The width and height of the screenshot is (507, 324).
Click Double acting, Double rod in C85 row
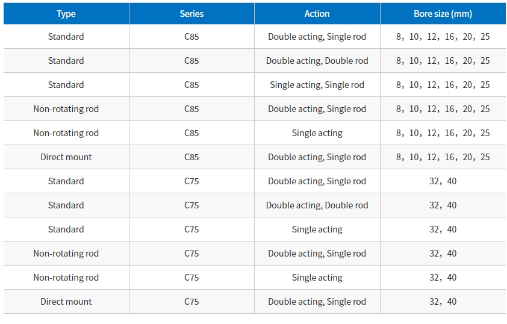(317, 61)
